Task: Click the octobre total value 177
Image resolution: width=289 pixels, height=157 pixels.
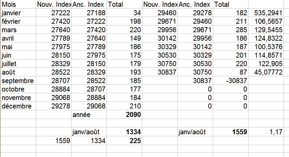Action: pos(124,89)
